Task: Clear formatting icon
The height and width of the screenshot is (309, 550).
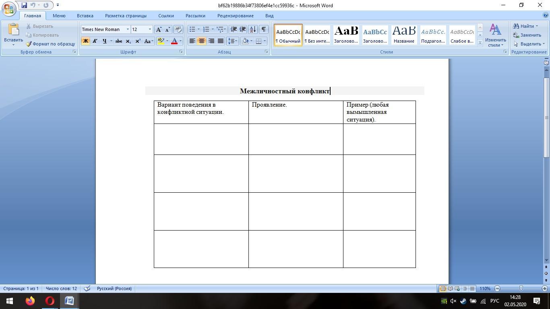Action: point(178,29)
